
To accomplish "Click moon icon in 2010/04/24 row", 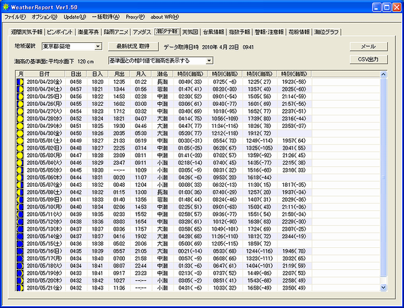I will 20,89.
